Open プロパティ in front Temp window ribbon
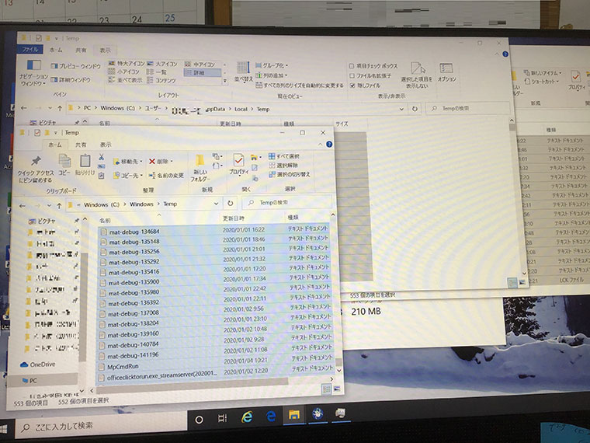The image size is (590, 443). [x=238, y=164]
